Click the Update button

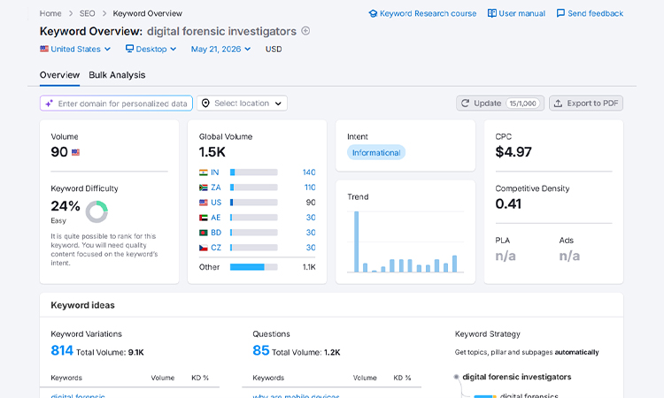pyautogui.click(x=500, y=103)
